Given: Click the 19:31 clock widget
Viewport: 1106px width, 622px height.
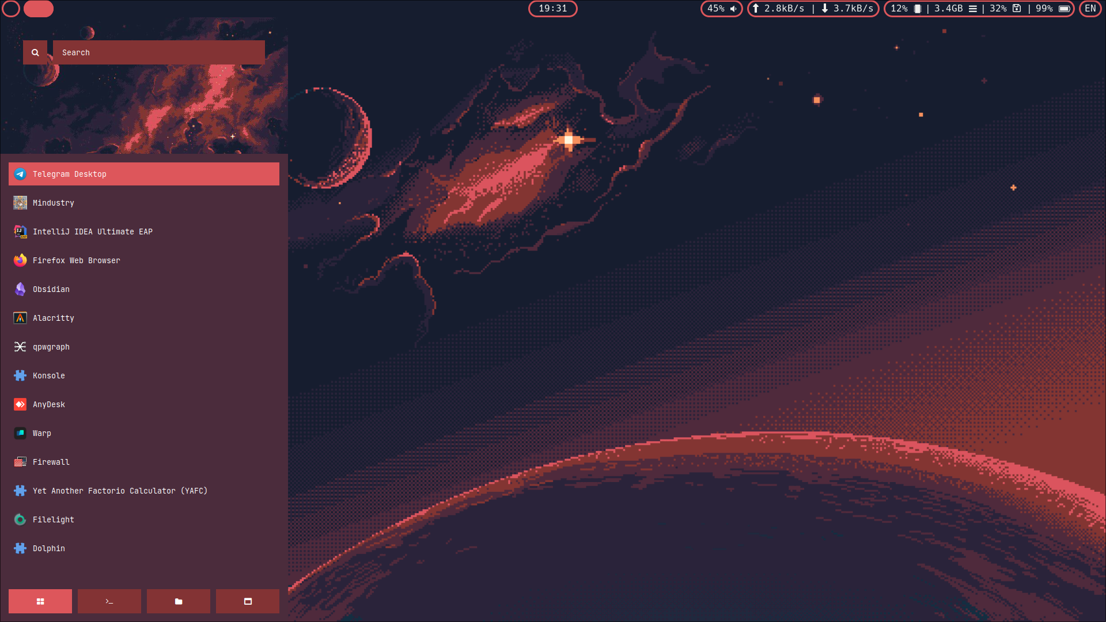Looking at the screenshot, I should click(553, 9).
